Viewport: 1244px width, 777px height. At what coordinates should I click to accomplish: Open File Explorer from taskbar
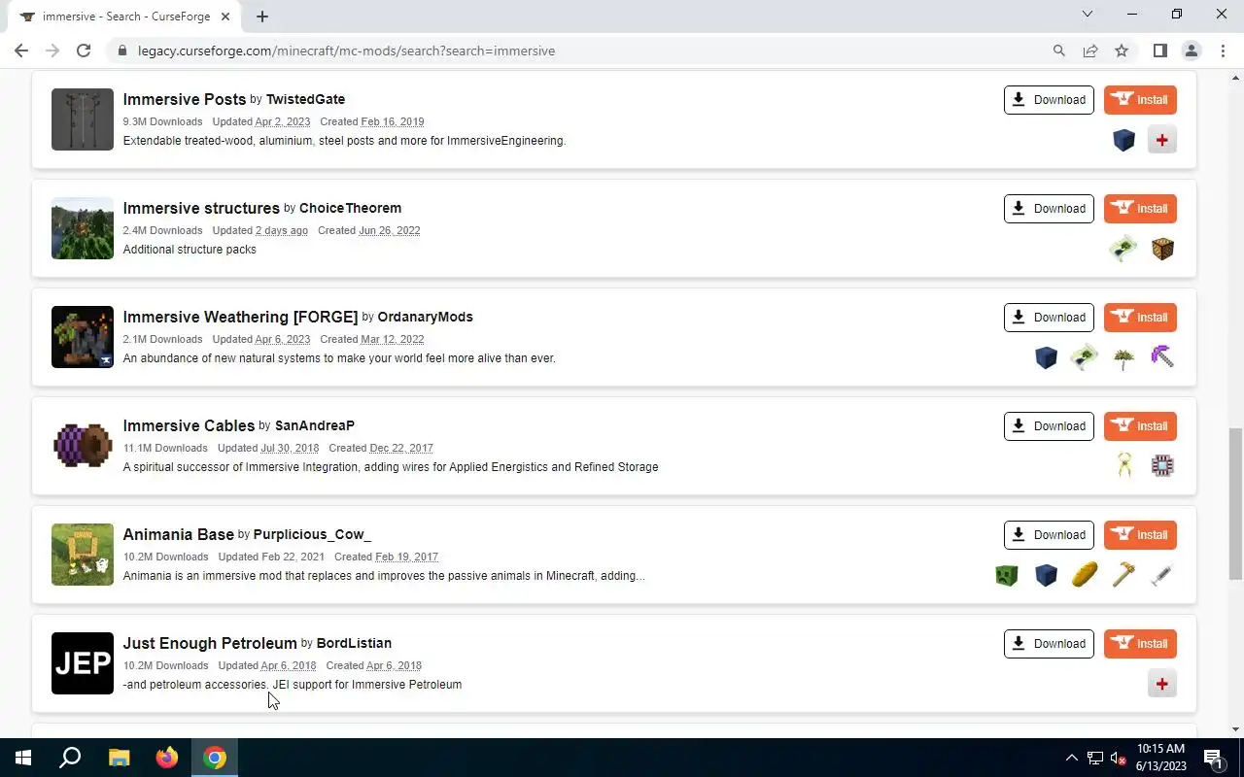pos(119,758)
